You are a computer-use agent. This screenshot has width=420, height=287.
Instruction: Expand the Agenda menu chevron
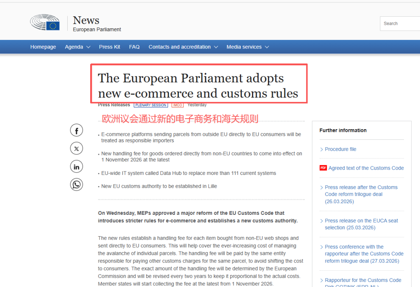[88, 47]
